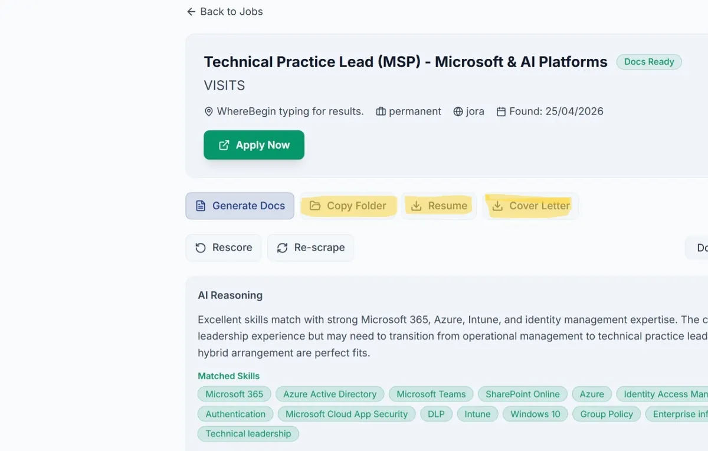Click the Microsoft 365 skill tag
This screenshot has width=708, height=451.
click(x=234, y=394)
